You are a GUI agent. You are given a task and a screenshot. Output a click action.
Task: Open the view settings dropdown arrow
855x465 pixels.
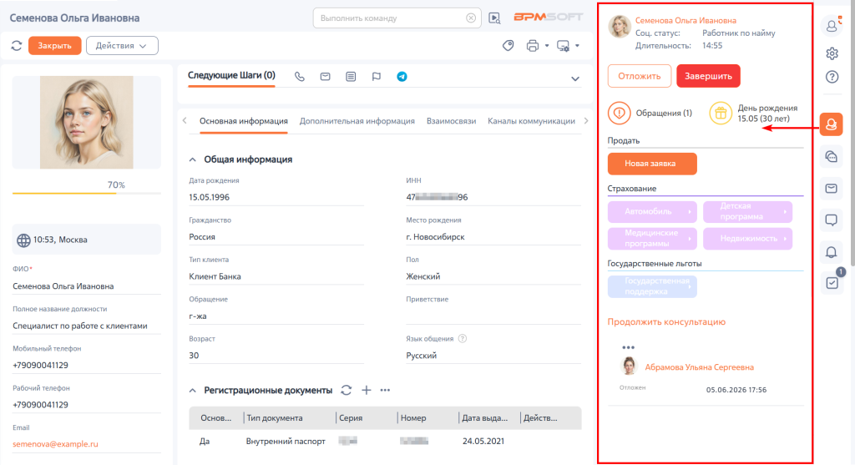577,46
